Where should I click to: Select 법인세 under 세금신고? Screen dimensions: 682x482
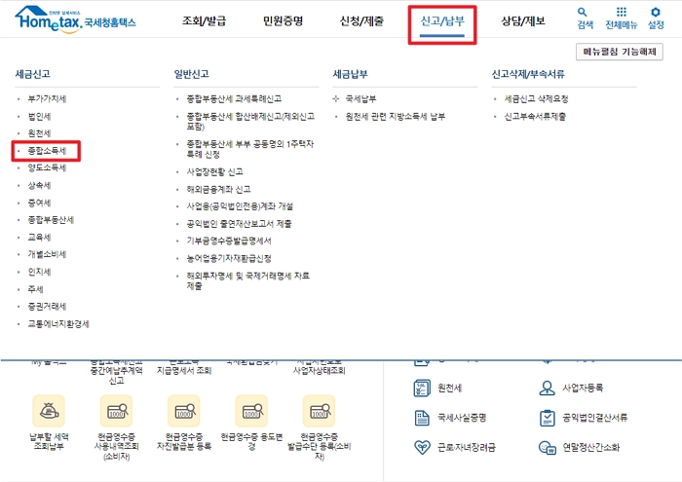(39, 117)
